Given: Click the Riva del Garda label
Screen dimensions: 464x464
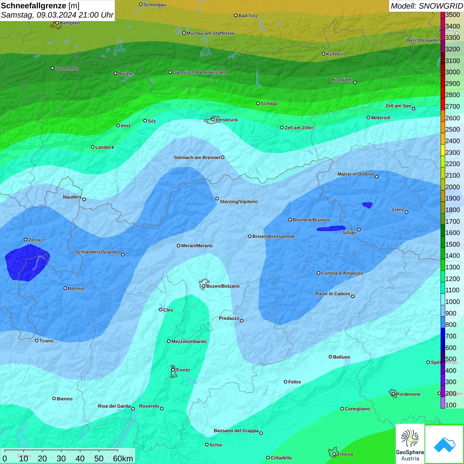Looking at the screenshot, I should click(114, 406).
